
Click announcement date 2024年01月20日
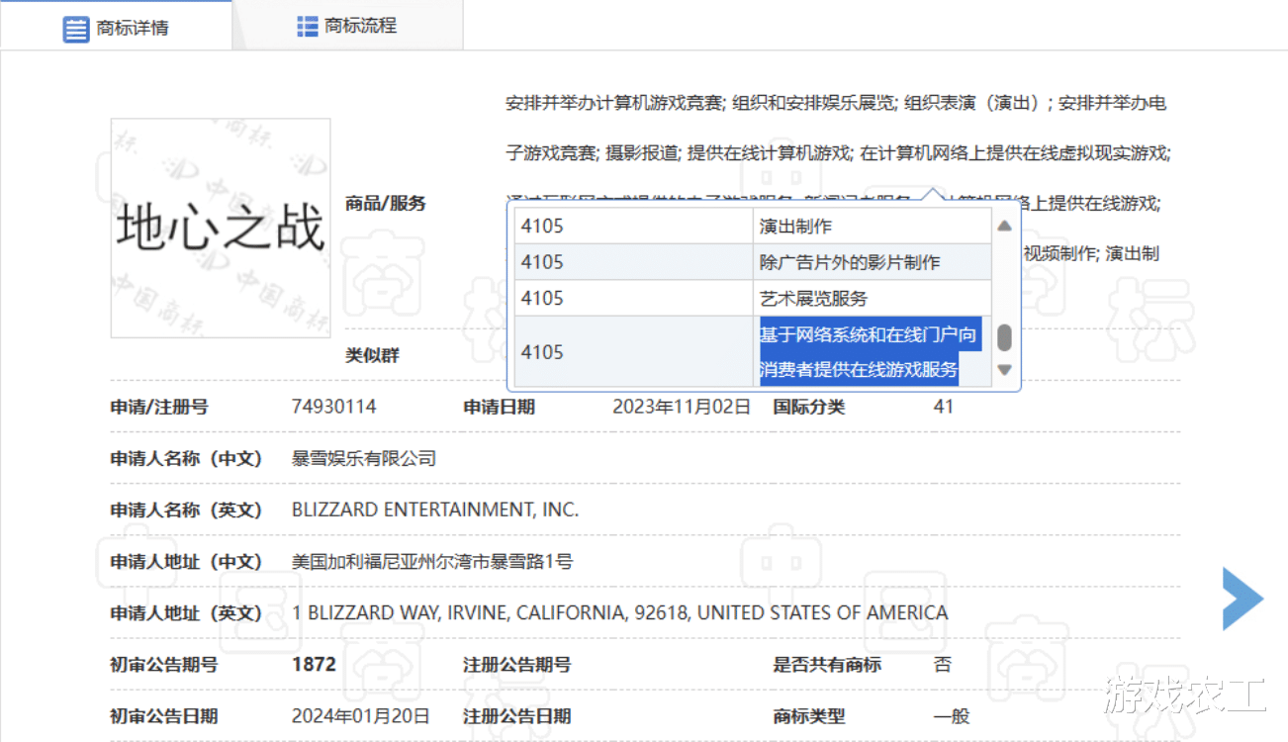361,716
